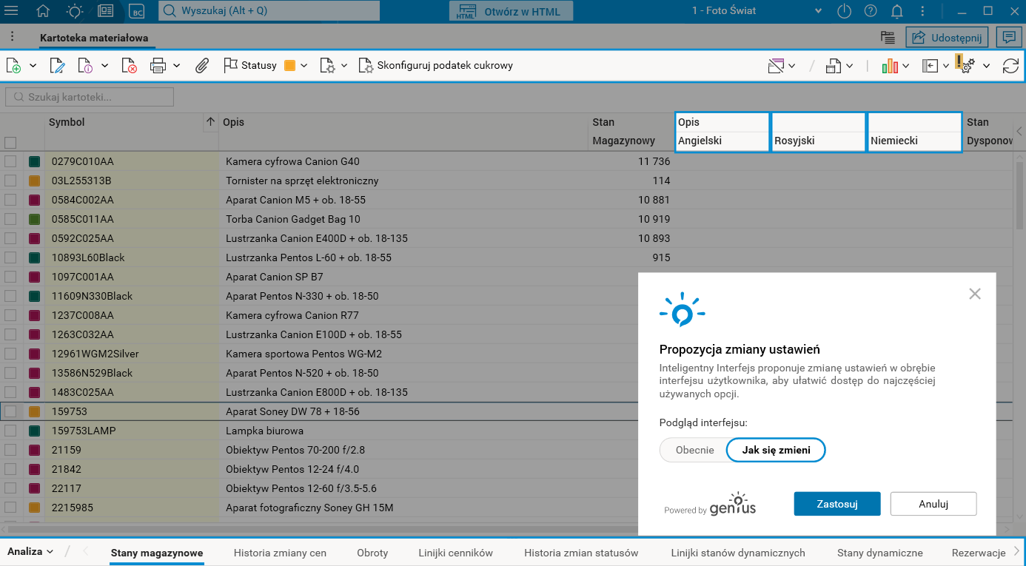Click the Zastosuj button
This screenshot has width=1026, height=566.
point(837,504)
